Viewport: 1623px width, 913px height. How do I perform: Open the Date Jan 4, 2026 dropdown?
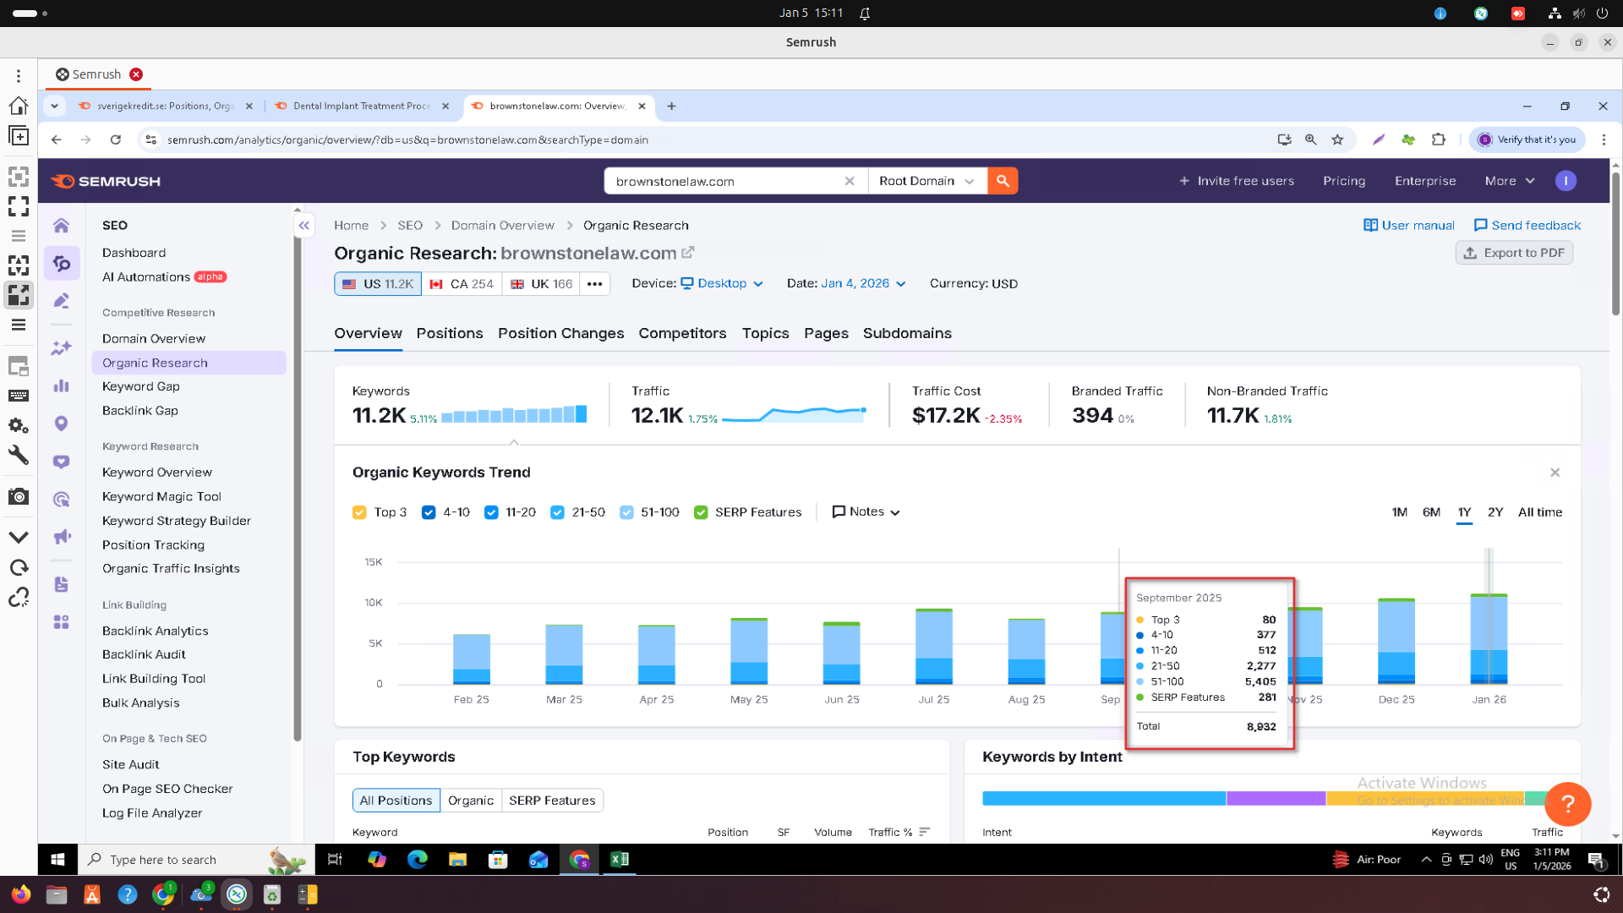[863, 284]
